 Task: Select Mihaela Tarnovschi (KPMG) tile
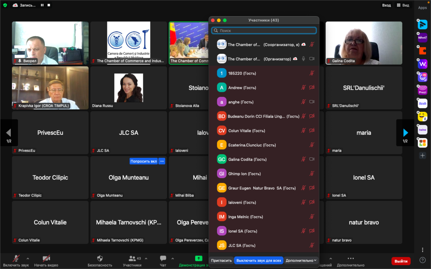click(129, 222)
